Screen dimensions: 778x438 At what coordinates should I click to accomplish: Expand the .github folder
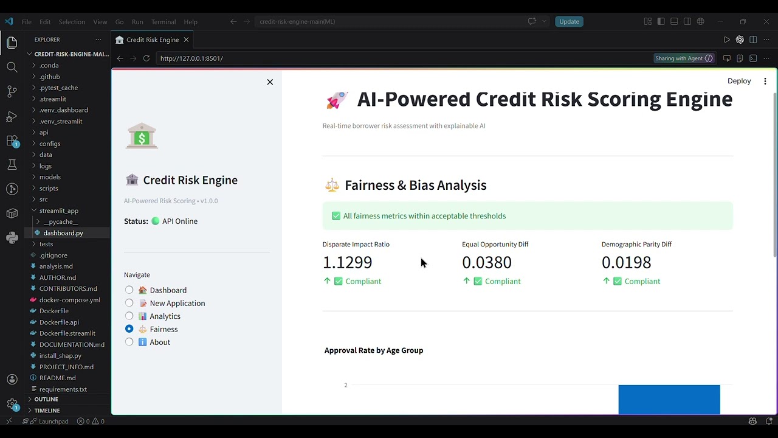[67, 77]
